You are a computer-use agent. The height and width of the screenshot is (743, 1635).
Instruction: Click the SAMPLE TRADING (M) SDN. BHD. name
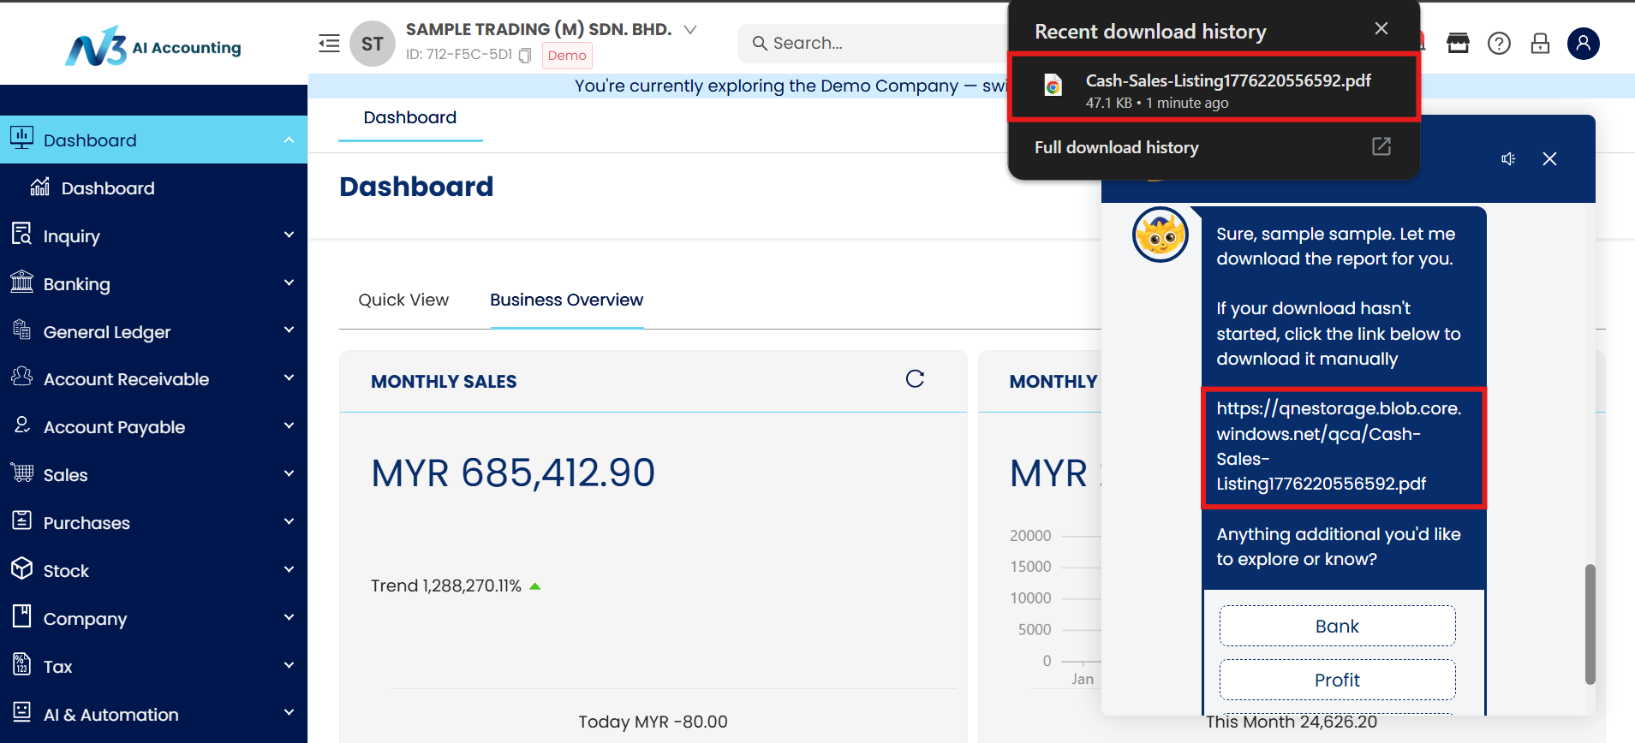[539, 30]
